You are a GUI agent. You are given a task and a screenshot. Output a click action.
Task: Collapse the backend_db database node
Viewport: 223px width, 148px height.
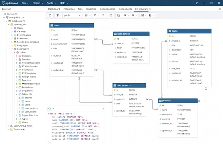(x=9, y=25)
